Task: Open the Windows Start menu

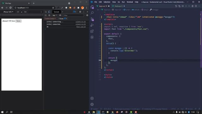Action: point(2,112)
